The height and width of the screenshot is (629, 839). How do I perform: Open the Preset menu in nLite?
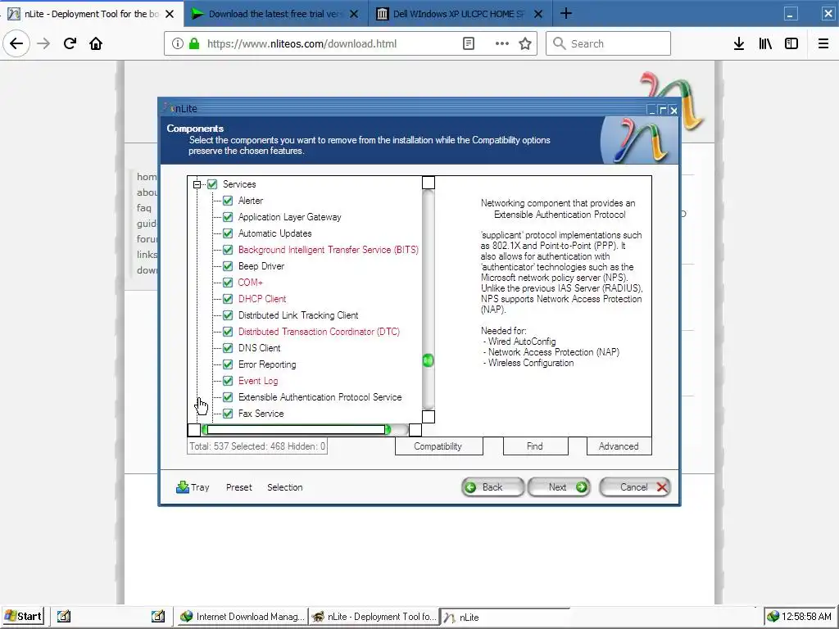pyautogui.click(x=238, y=487)
